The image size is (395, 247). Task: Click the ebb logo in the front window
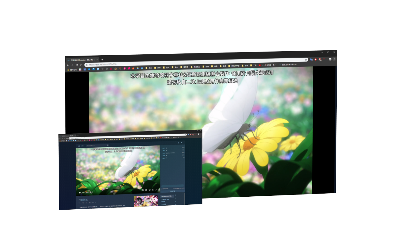pos(81,146)
